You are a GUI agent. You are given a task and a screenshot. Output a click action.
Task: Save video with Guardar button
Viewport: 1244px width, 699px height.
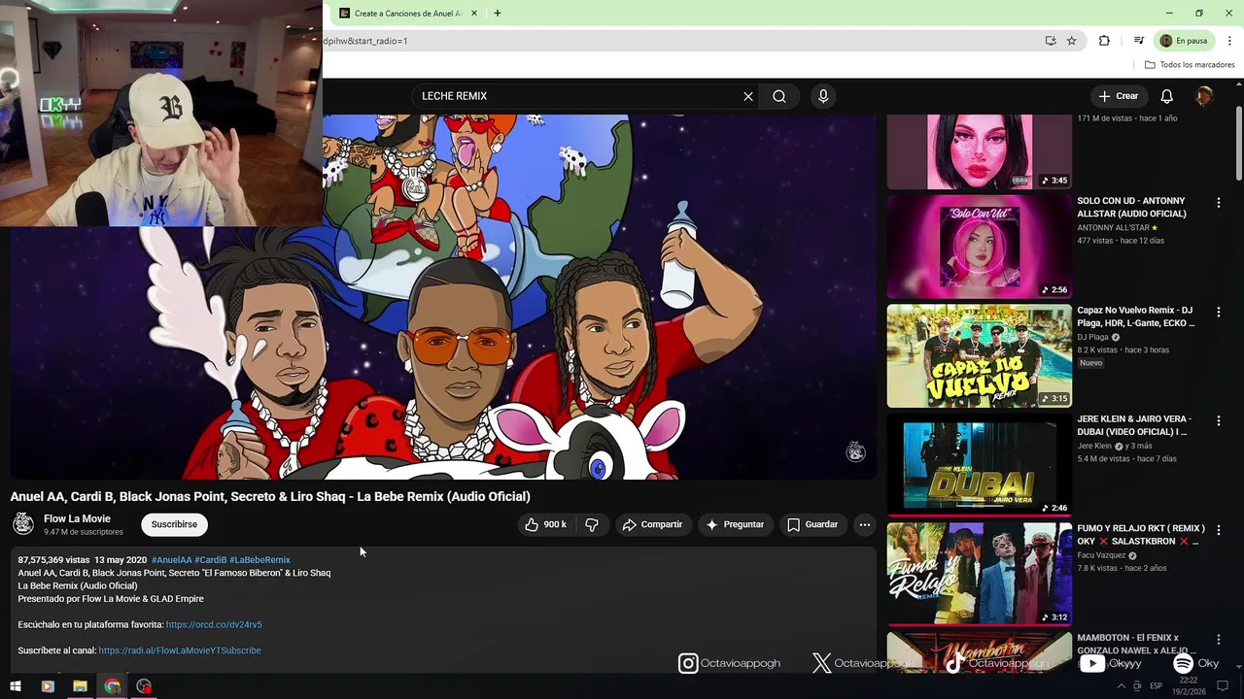point(812,524)
